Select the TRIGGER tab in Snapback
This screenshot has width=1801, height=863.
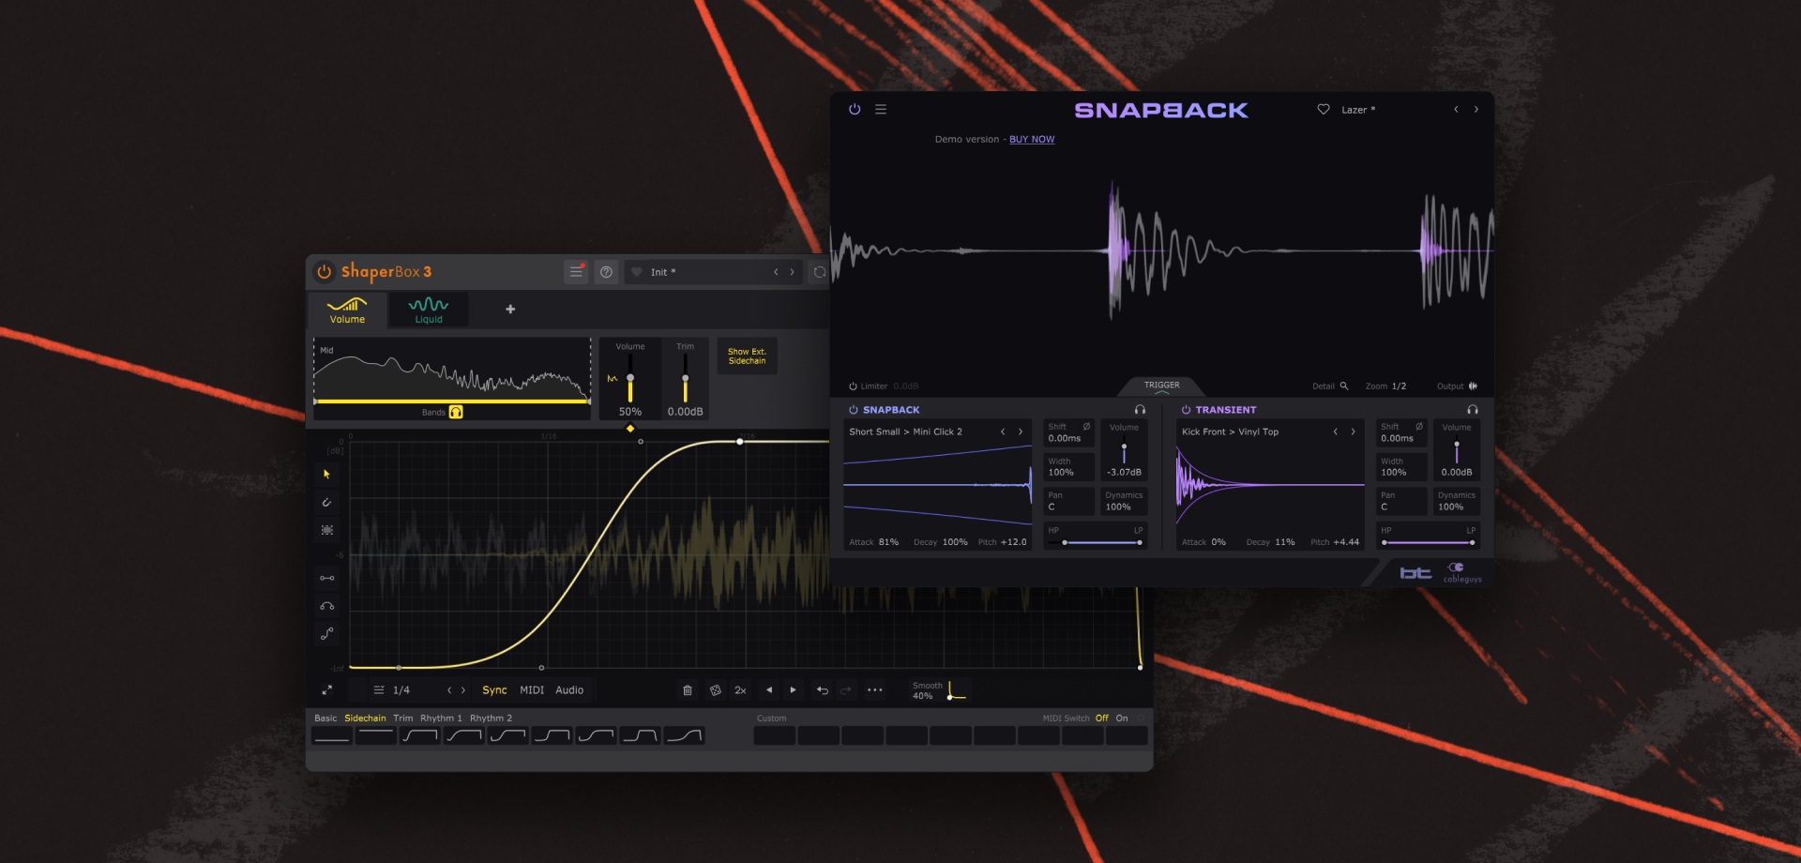pos(1161,385)
